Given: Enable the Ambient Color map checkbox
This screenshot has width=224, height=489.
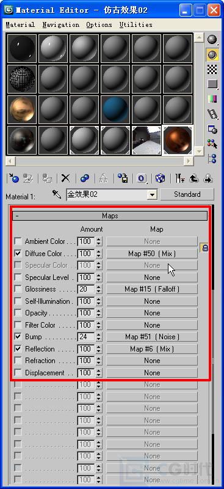Looking at the screenshot, I should [x=18, y=241].
